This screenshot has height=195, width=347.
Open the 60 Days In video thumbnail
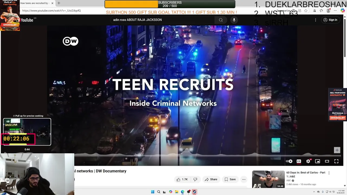coord(268,179)
